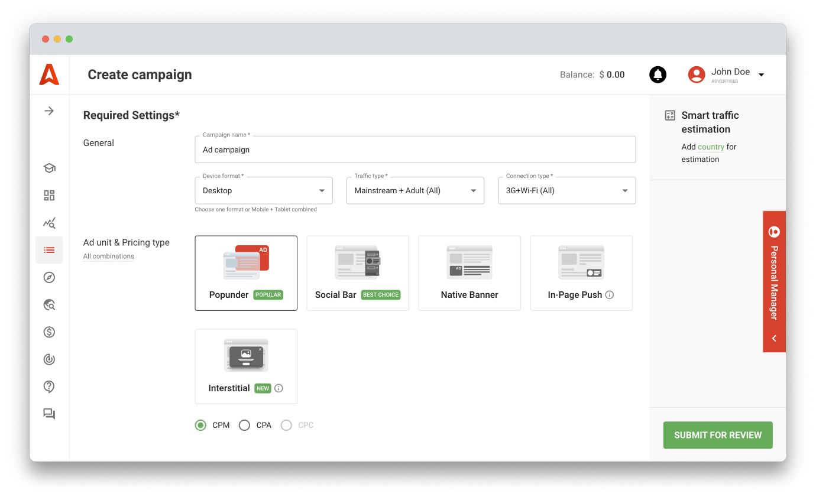Screen dimensions: 816x497
Task: Open the Personal Manager side tab
Action: point(774,282)
